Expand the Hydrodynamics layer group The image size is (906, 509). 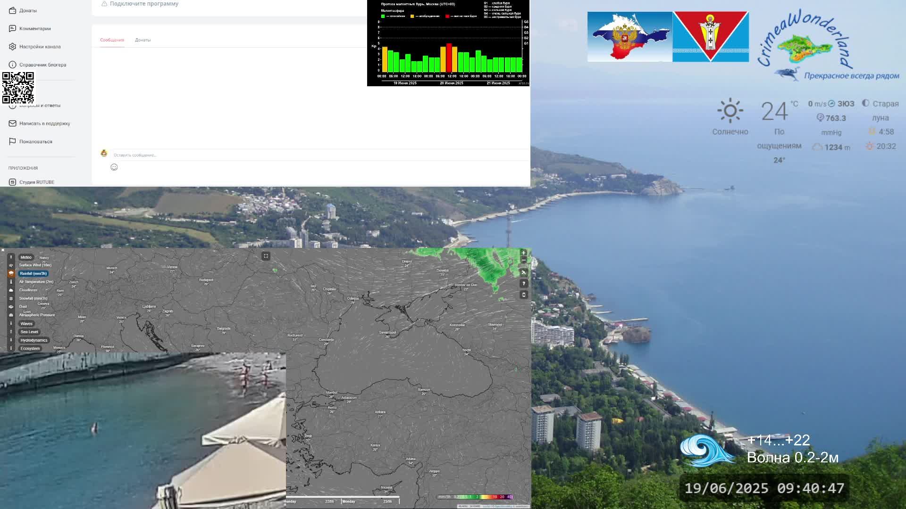[x=34, y=340]
